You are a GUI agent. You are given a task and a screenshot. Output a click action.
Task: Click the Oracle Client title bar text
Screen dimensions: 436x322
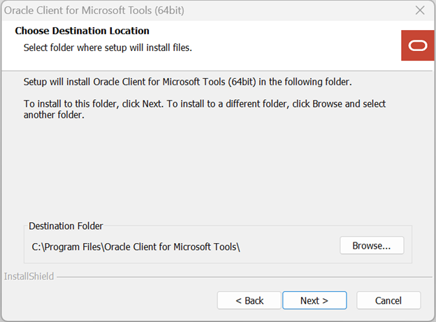pos(95,10)
